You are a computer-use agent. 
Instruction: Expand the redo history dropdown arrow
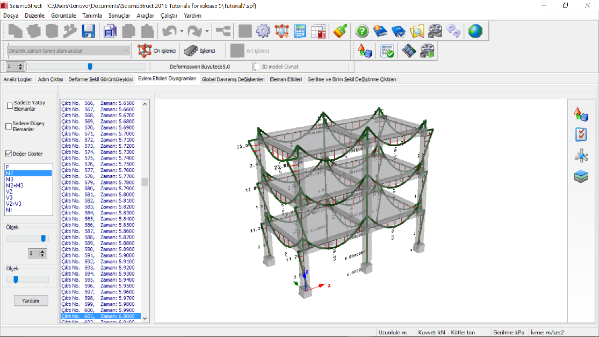tap(207, 32)
